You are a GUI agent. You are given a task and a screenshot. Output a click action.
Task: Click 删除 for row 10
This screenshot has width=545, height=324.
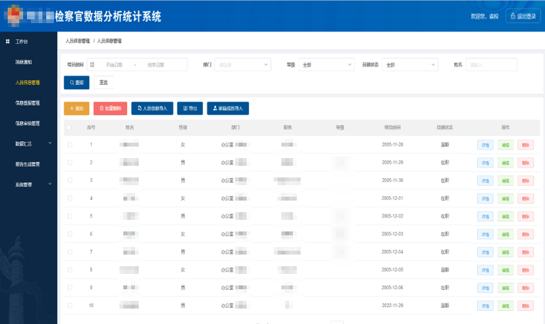click(526, 306)
